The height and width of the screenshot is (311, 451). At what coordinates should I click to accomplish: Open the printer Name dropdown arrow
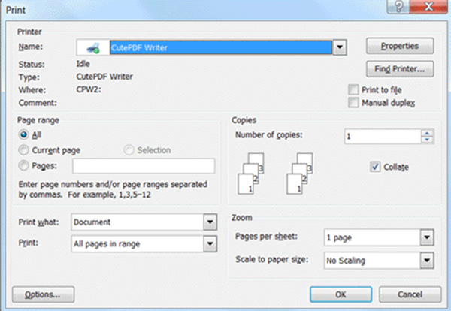click(x=340, y=47)
